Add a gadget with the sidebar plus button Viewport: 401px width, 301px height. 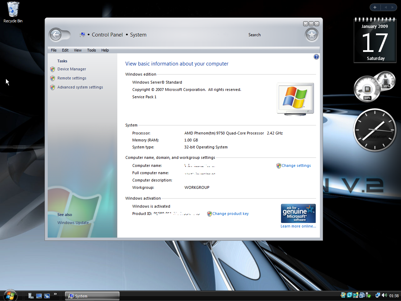pyautogui.click(x=375, y=7)
